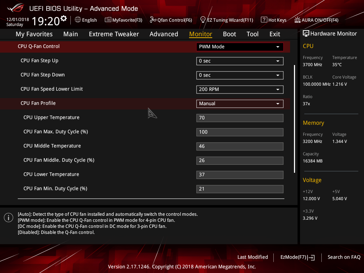
Task: Expand the CPU Fan Step Down dropdown
Action: tap(240, 75)
